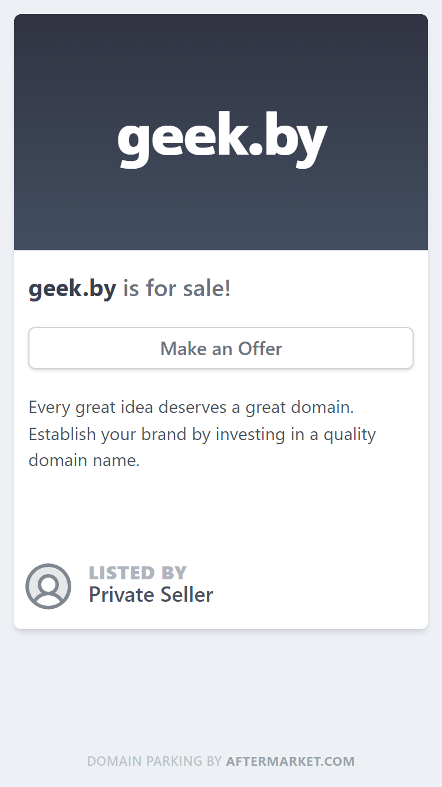Click empty page background below card
The width and height of the screenshot is (442, 787).
[221, 690]
